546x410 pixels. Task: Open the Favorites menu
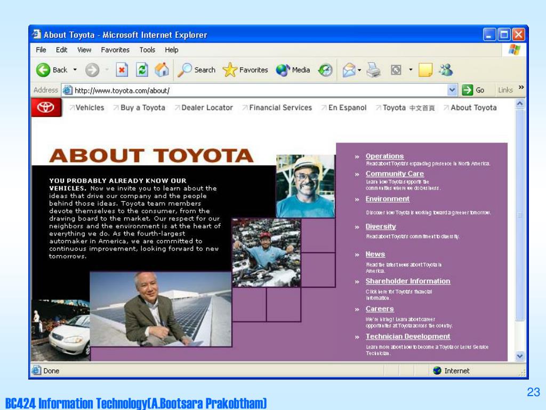tap(115, 50)
